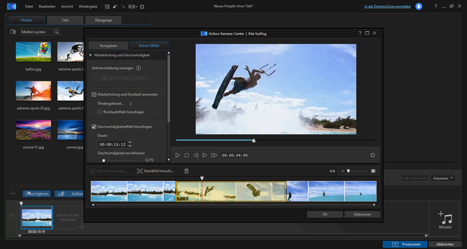Toggle Rücklaufeffekt hinzufügen checkbox
This screenshot has width=467, height=249.
point(100,112)
